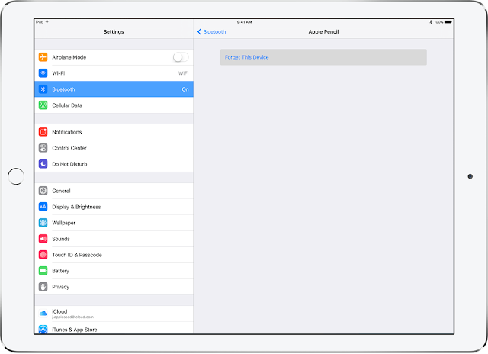The image size is (488, 354).
Task: Open iTunes & App Store label
Action: [75, 330]
